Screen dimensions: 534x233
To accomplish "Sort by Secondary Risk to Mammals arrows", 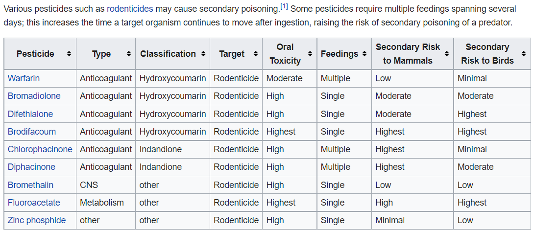I will pos(446,54).
